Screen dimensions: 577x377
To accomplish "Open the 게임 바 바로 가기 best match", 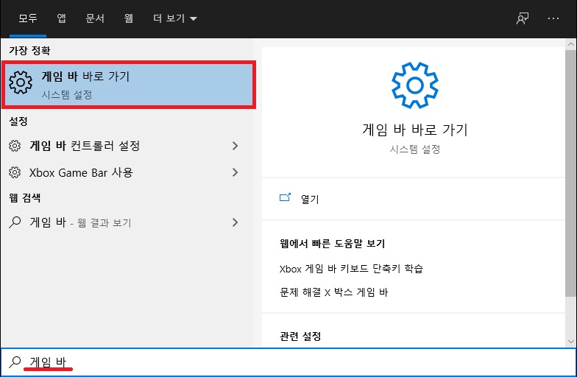I will point(128,85).
